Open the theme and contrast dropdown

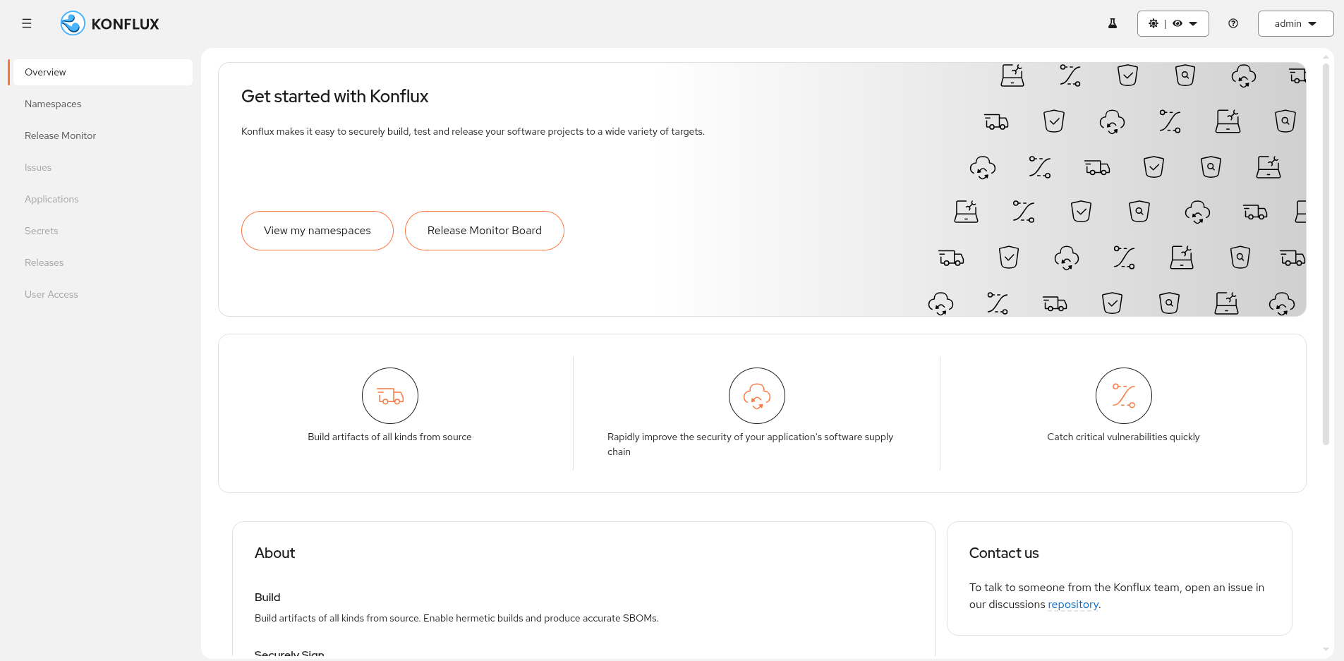[1173, 23]
